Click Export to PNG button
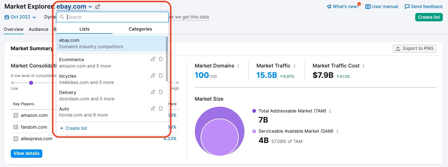The height and width of the screenshot is (167, 448). pyautogui.click(x=414, y=48)
